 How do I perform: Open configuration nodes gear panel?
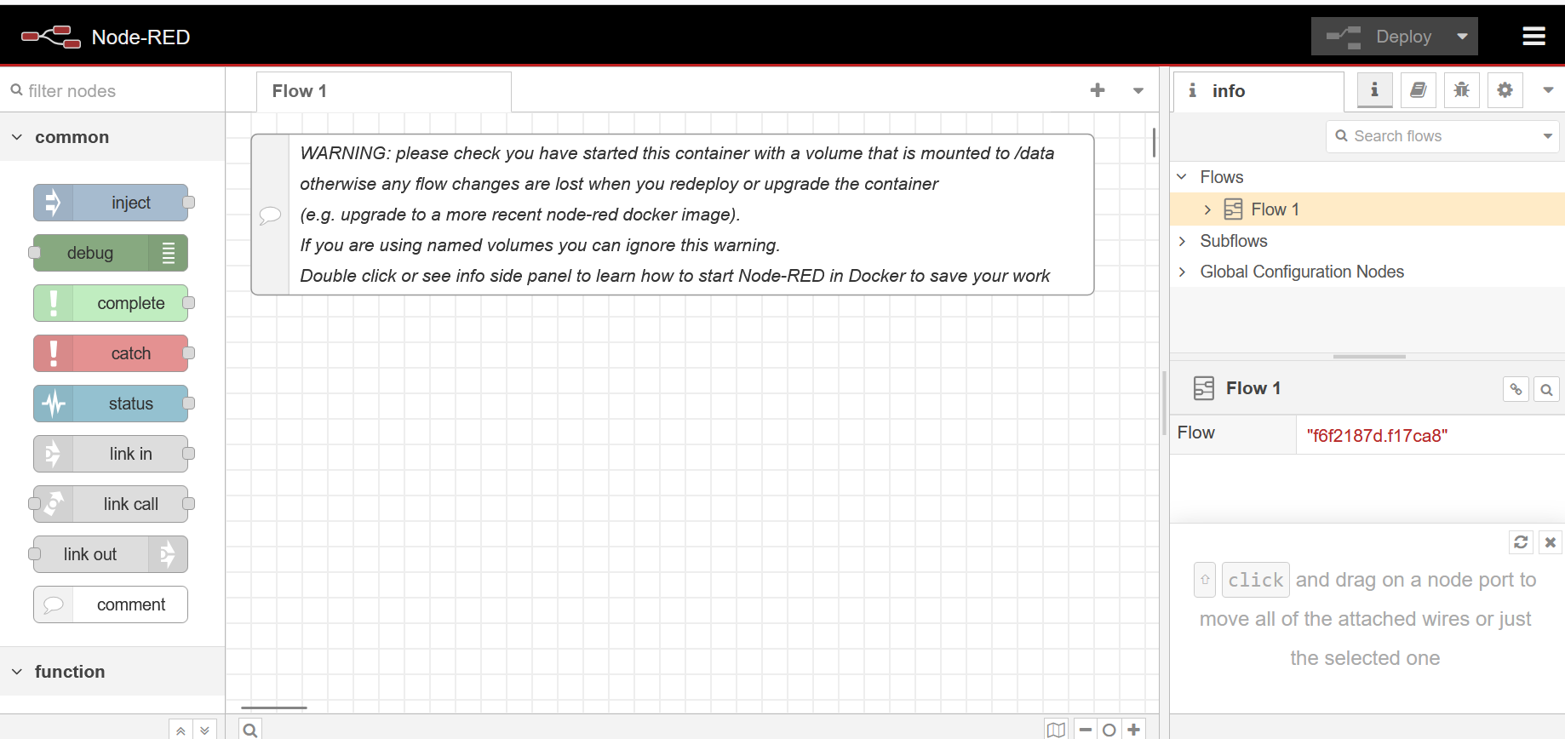click(1505, 89)
